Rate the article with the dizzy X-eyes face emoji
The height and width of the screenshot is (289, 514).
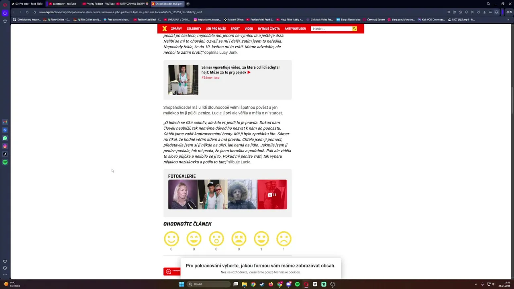click(239, 238)
